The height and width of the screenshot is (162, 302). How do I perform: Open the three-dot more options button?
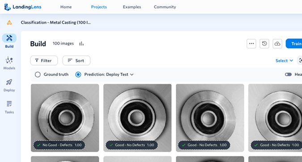[251, 44]
